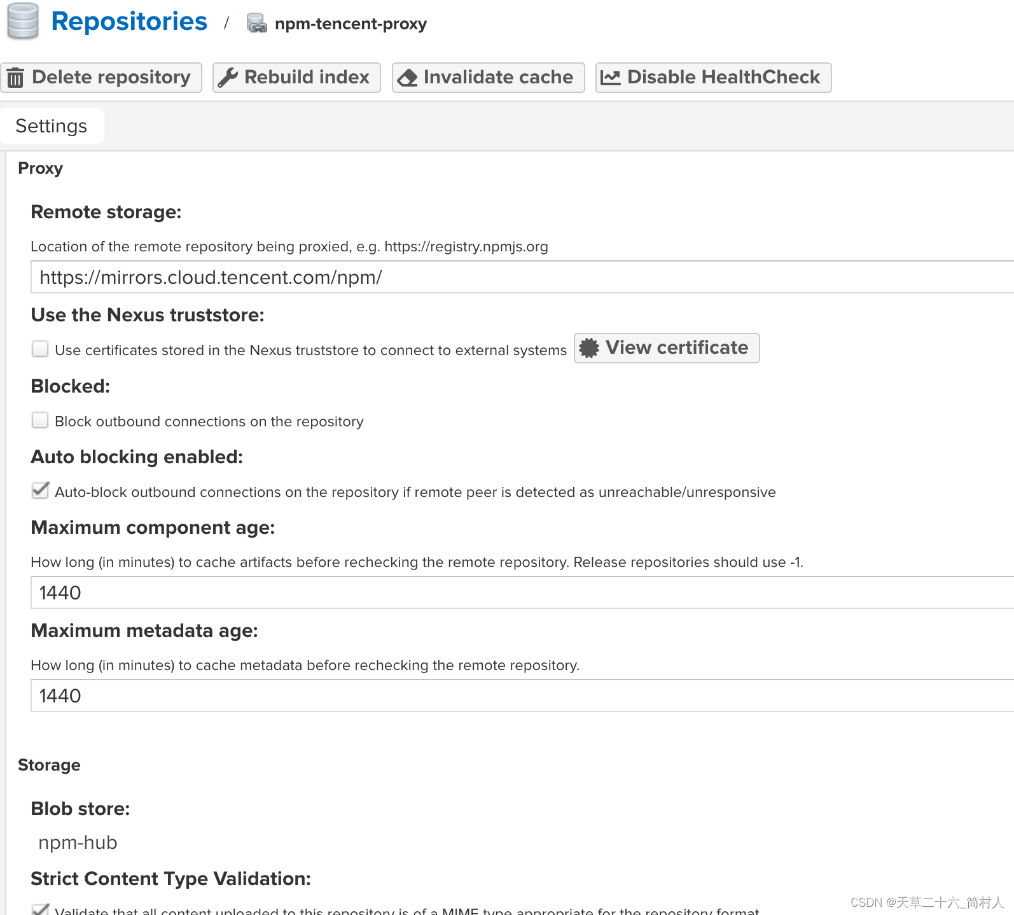Select the npm-hub blob store value

[x=78, y=842]
